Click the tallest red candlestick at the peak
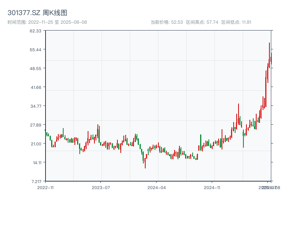The width and height of the screenshot is (301, 226). coord(269,55)
